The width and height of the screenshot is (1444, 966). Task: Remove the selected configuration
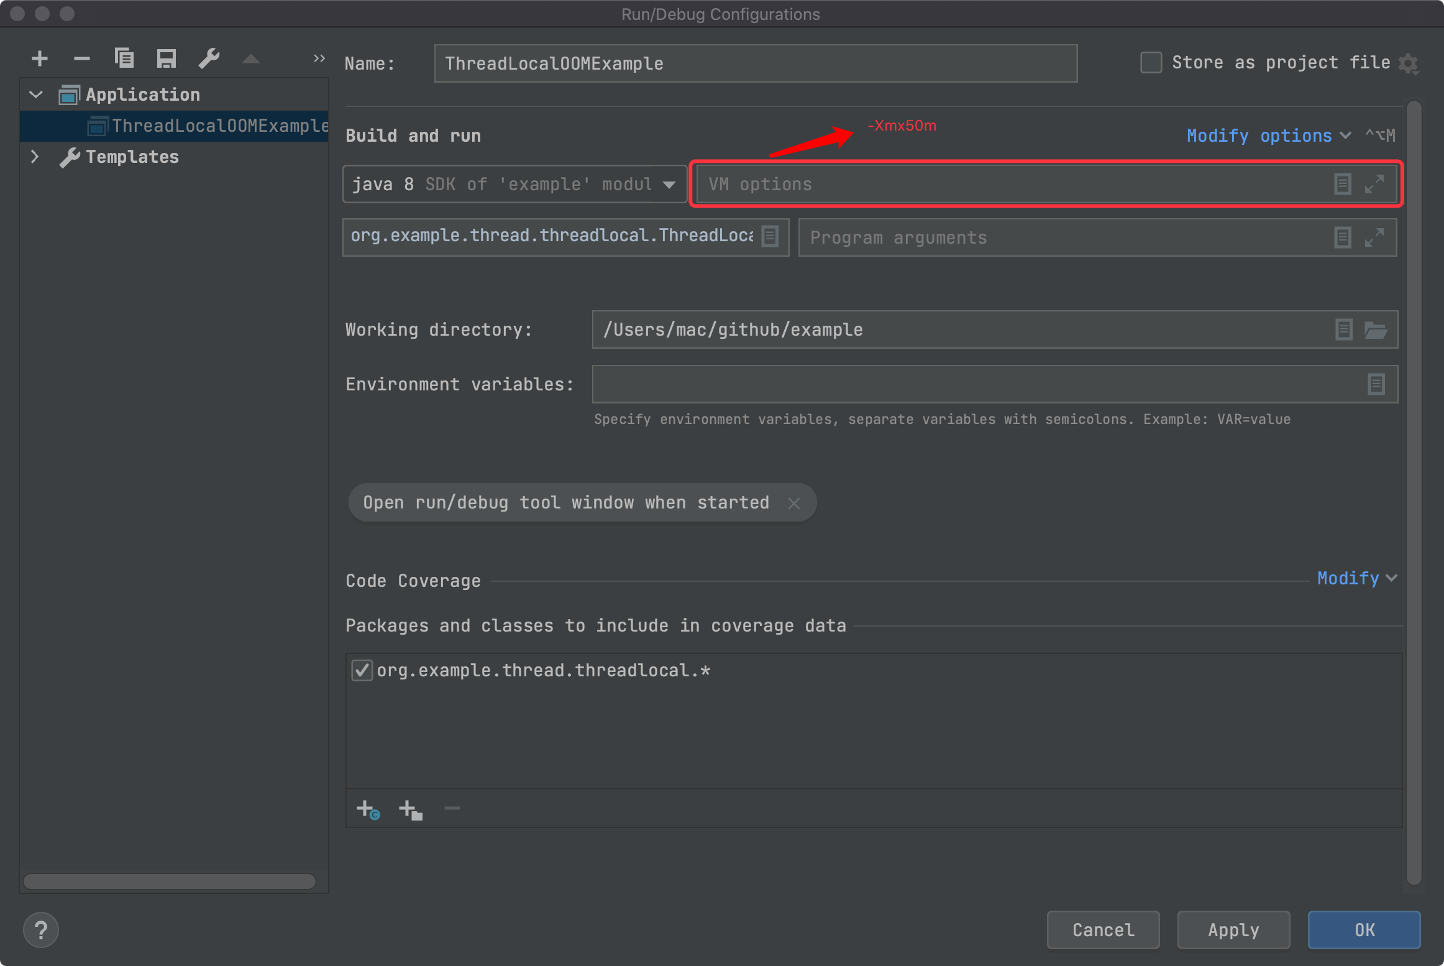[81, 59]
